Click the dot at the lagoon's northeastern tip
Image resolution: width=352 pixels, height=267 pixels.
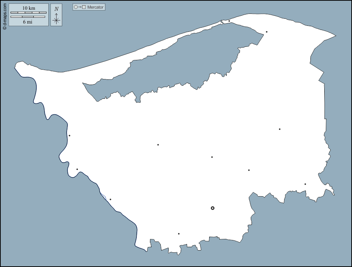(267, 32)
